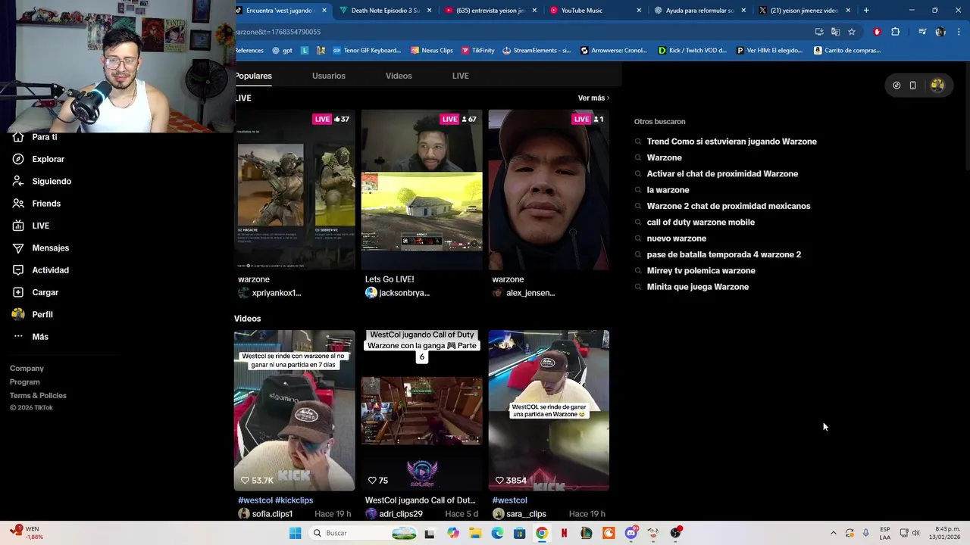Switch to the Usuarios search tab
Image resolution: width=970 pixels, height=545 pixels.
(328, 76)
